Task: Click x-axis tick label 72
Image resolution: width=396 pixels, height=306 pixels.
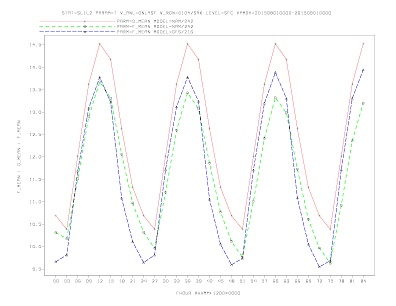Action: (319, 281)
